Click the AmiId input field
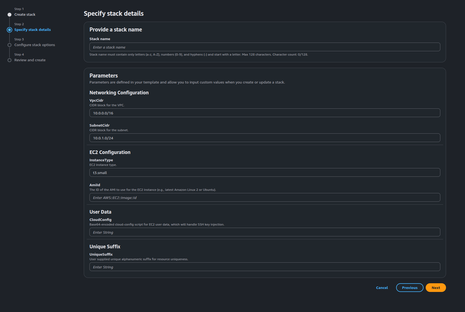Viewport: 465px width, 312px height. coord(264,197)
